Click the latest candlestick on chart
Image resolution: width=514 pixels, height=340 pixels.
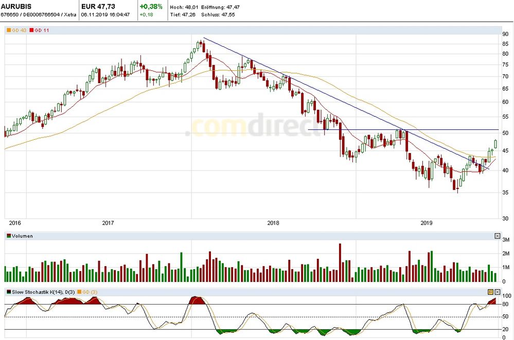click(495, 143)
